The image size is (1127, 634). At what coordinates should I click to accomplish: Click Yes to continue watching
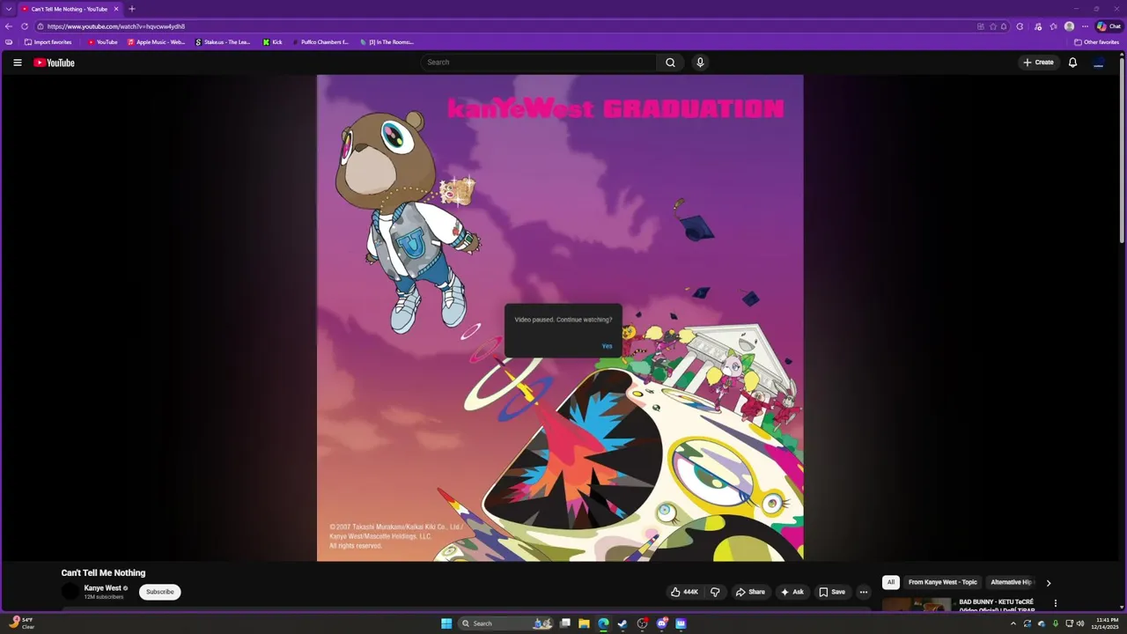[x=607, y=346]
